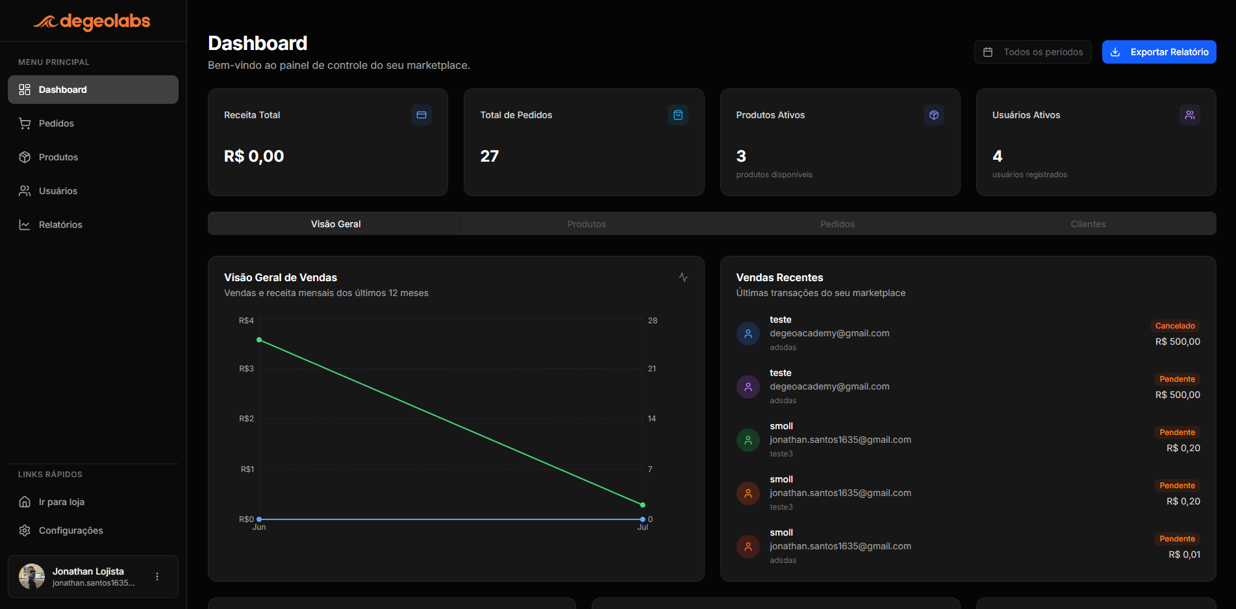1236x609 pixels.
Task: Click the degeolabs logo
Action: coord(91,21)
